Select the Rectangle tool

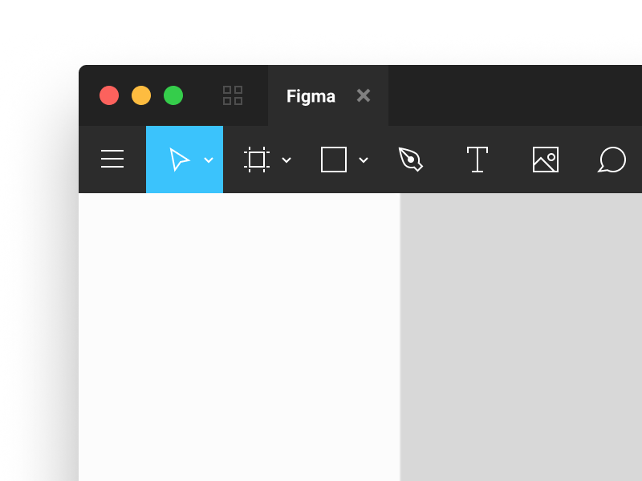pos(334,160)
